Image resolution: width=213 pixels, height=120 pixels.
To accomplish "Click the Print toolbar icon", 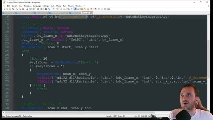I will [x=23, y=9].
